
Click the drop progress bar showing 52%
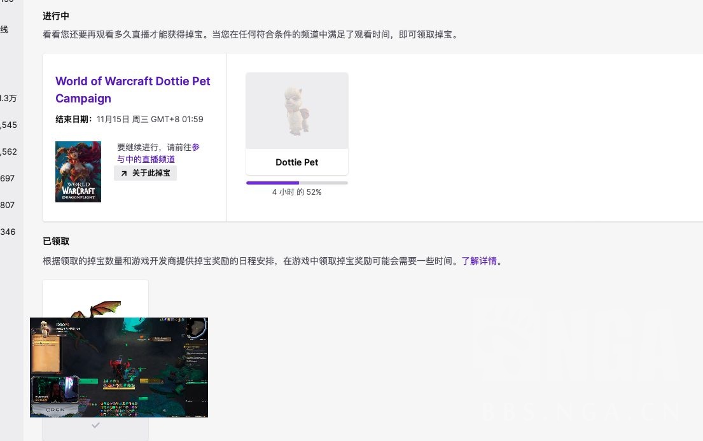296,183
